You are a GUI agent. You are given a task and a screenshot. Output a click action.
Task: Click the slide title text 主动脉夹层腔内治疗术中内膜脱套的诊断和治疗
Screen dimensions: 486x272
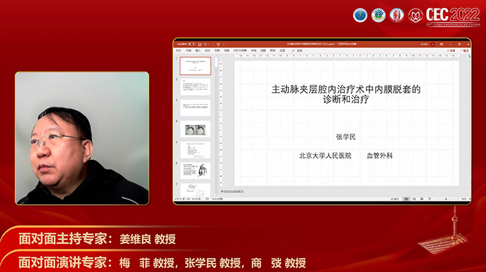pyautogui.click(x=346, y=94)
